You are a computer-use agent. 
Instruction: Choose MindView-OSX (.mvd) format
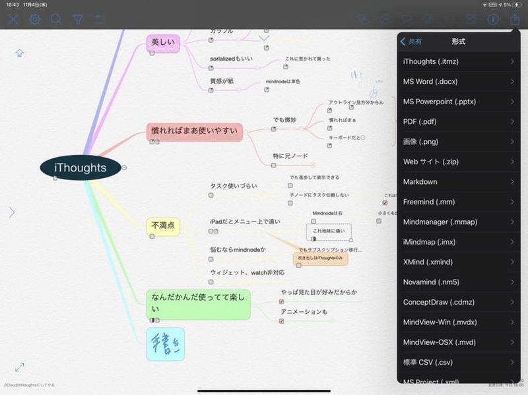pyautogui.click(x=459, y=342)
